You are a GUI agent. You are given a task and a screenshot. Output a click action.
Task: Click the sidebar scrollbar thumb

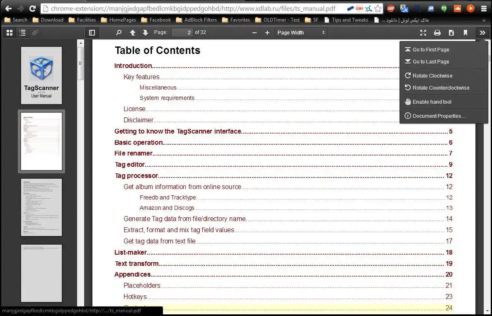click(81, 64)
